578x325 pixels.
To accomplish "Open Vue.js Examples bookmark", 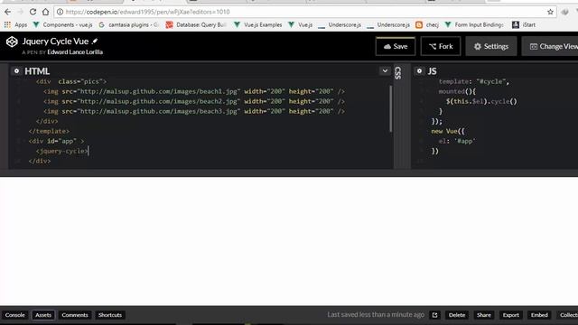I will [258, 24].
